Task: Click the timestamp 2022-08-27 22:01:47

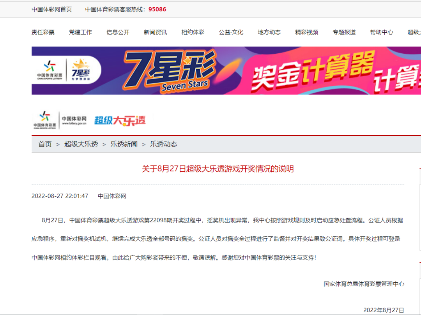Action: (60, 196)
